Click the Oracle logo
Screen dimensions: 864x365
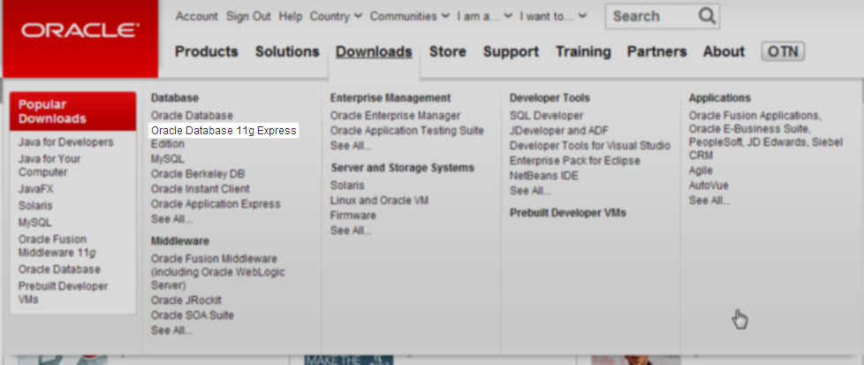click(80, 31)
